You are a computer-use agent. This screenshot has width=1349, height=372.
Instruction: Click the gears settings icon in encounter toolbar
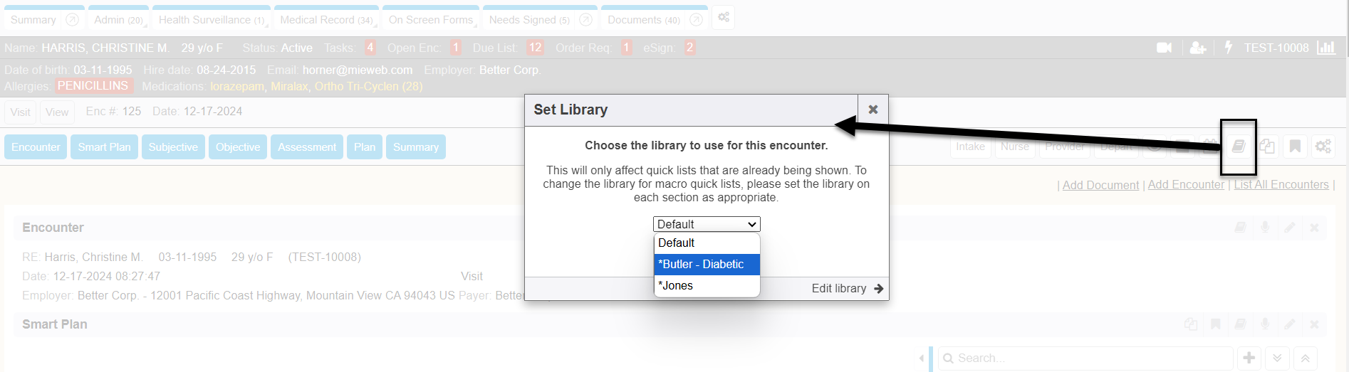[1323, 147]
